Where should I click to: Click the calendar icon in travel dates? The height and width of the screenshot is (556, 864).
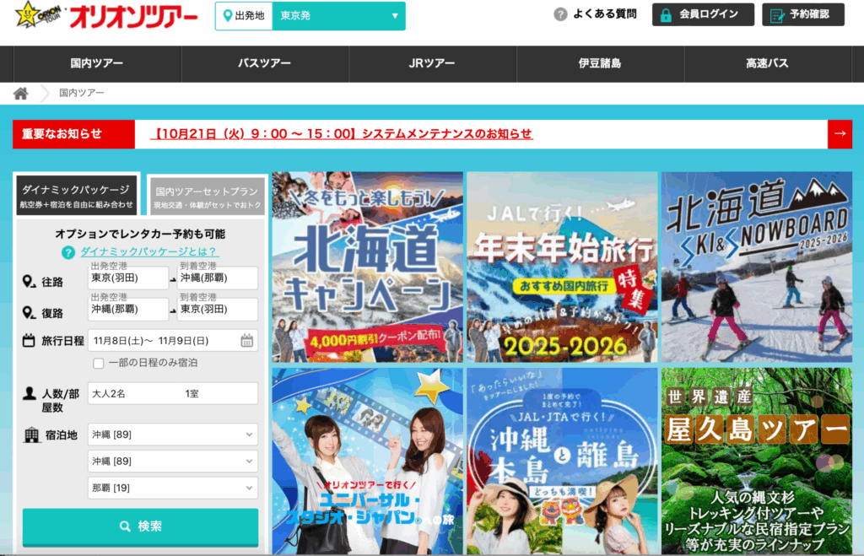247,341
